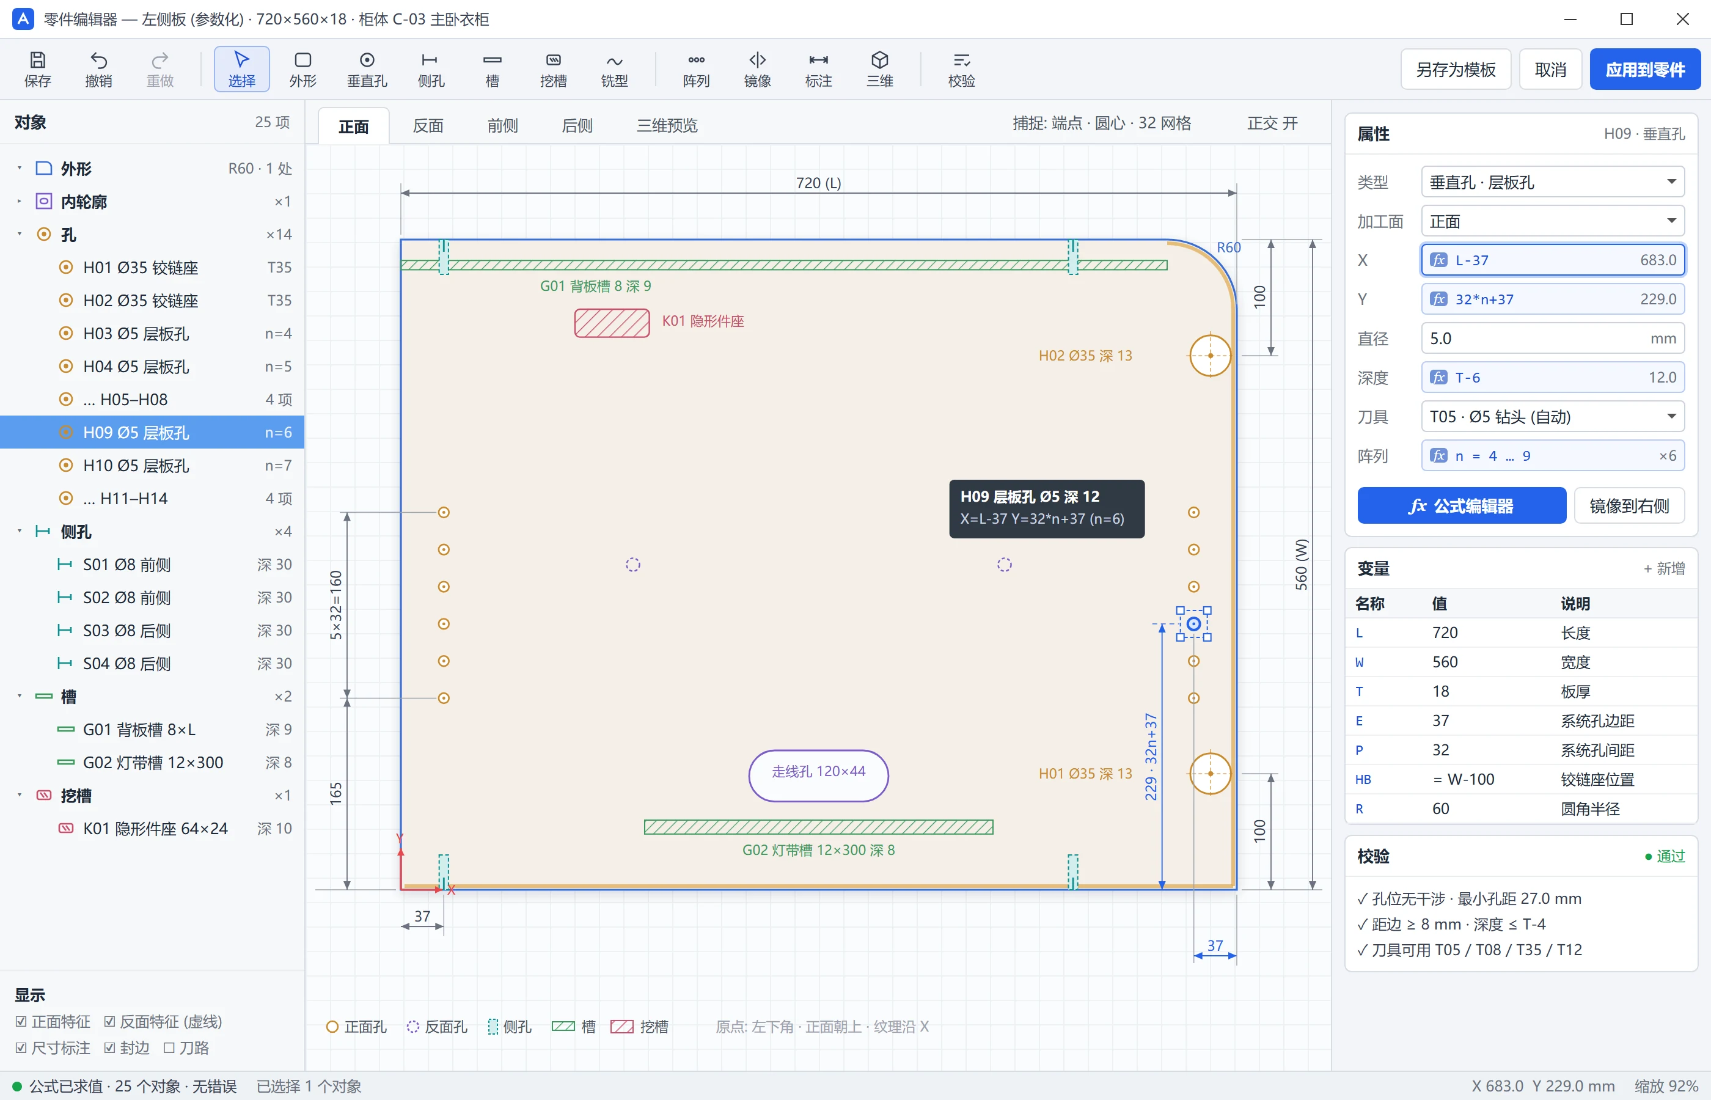This screenshot has width=1711, height=1100.
Task: Pick the 外形 outline tool
Action: tap(302, 69)
